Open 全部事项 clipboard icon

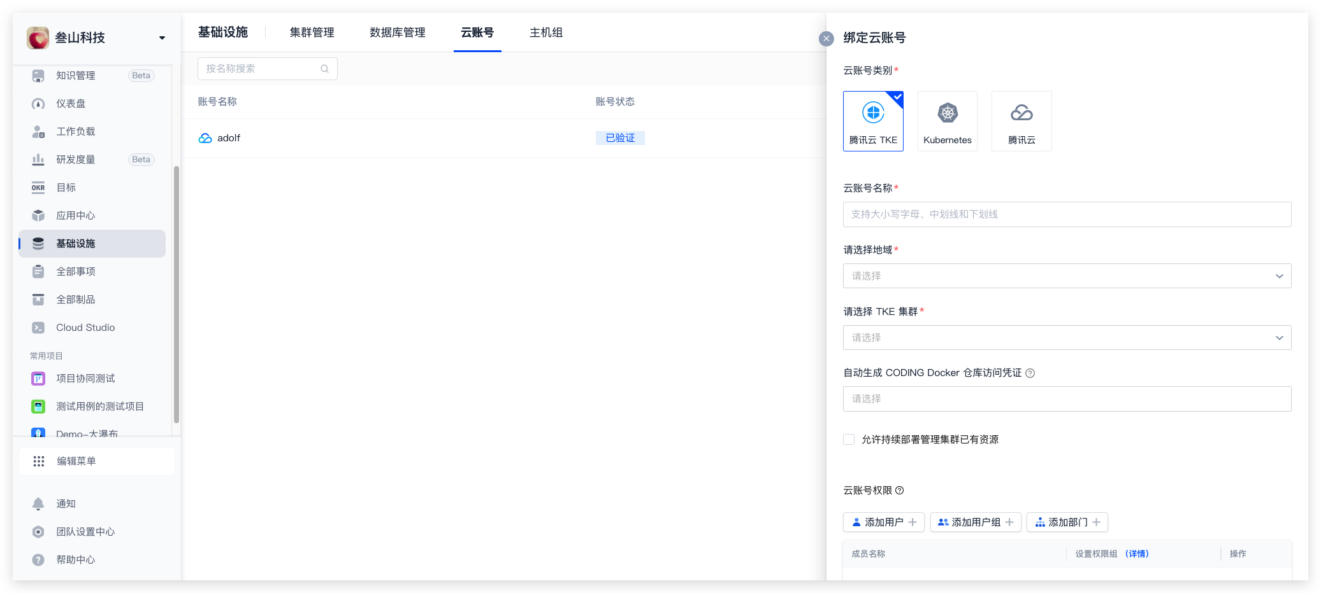[38, 272]
